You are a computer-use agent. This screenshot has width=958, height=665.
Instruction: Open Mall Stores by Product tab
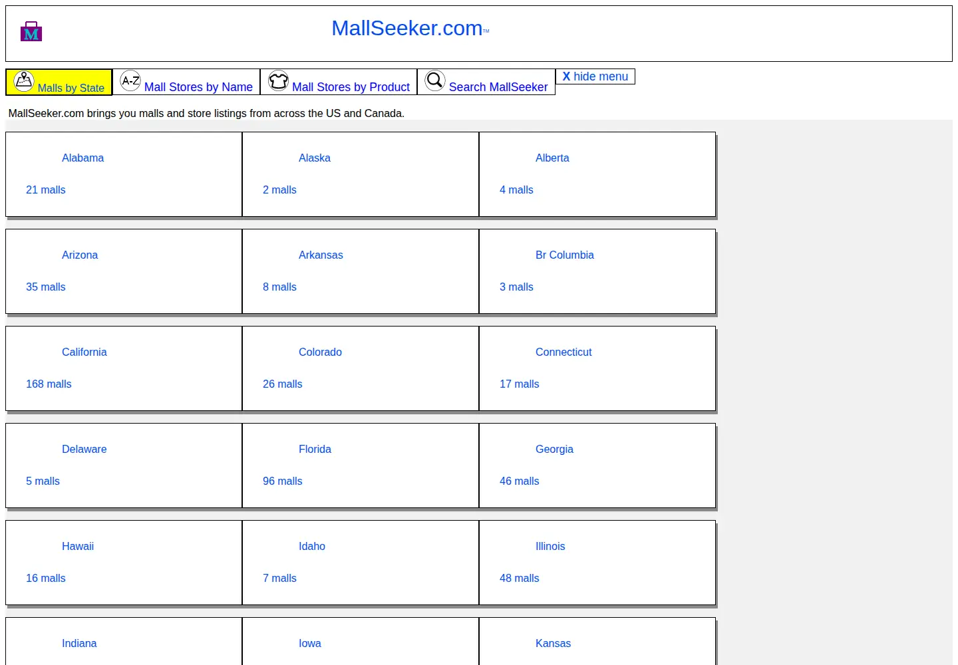pyautogui.click(x=339, y=82)
